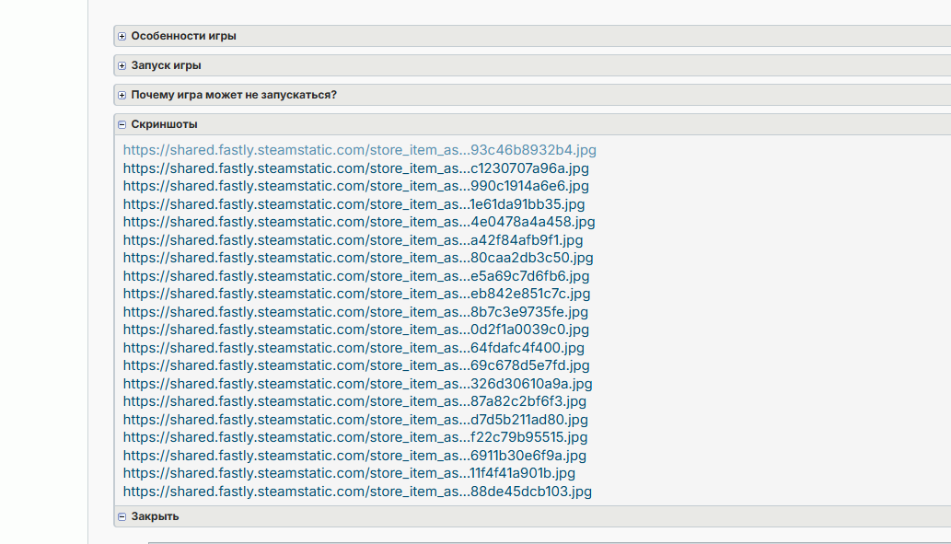The image size is (951, 544).
Task: Collapse Скриншоты section via minus icon
Action: [x=122, y=124]
